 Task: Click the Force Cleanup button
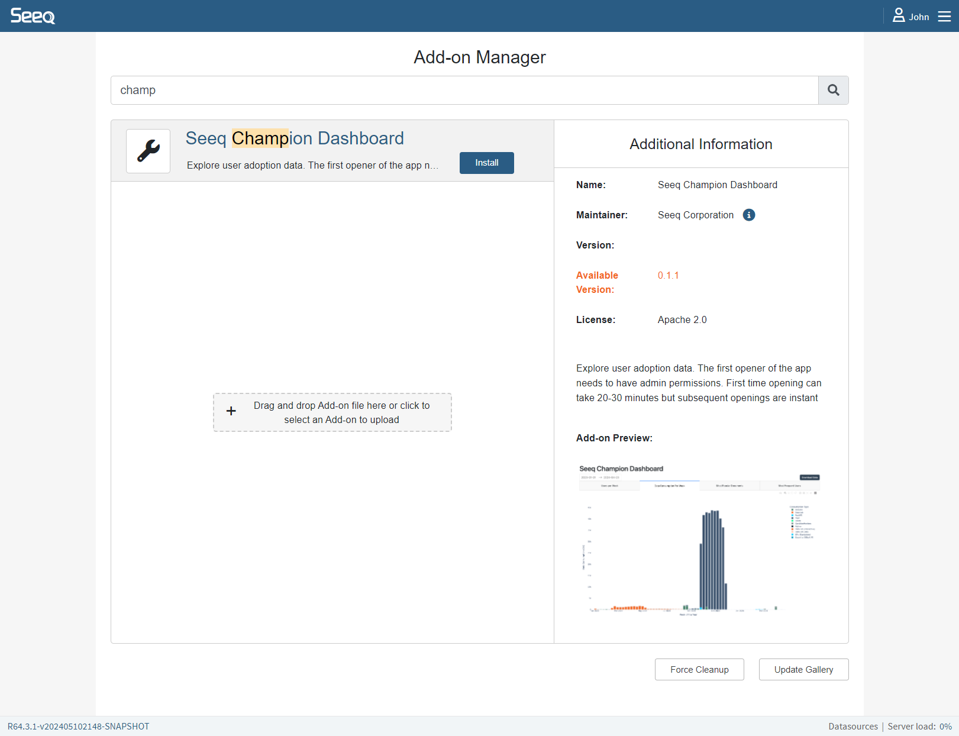(699, 669)
